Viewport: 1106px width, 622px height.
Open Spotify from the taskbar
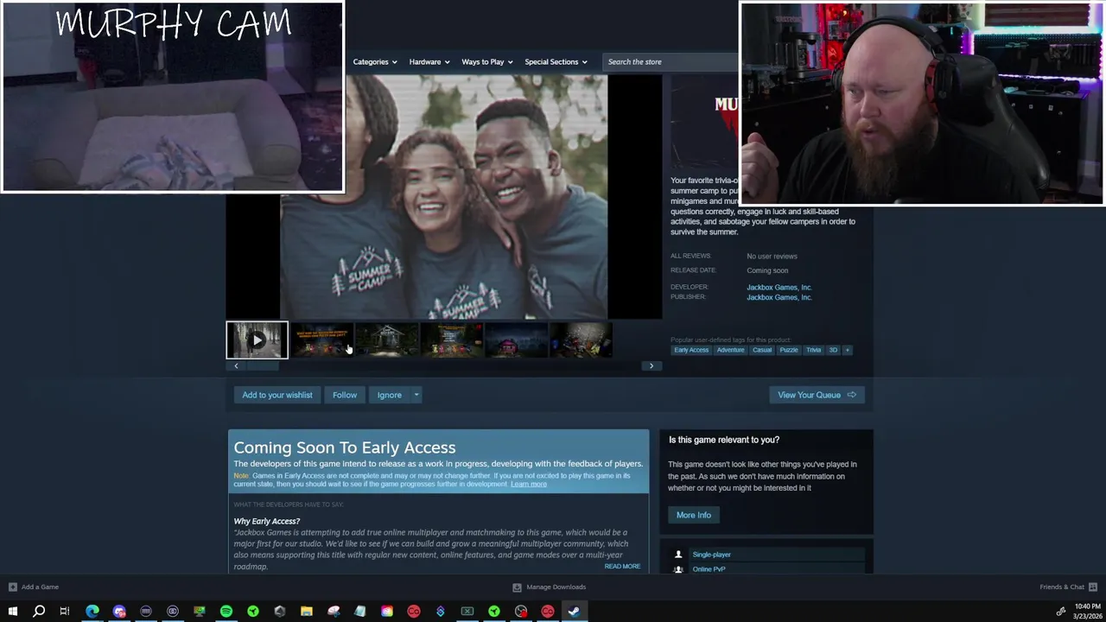click(226, 612)
